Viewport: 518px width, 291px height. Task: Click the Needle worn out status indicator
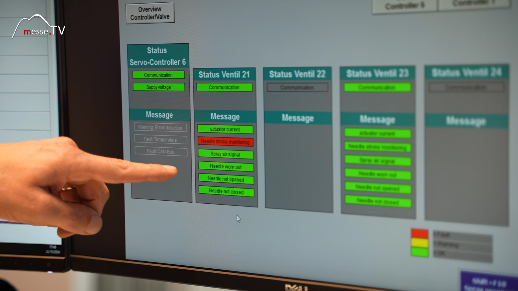pos(225,167)
